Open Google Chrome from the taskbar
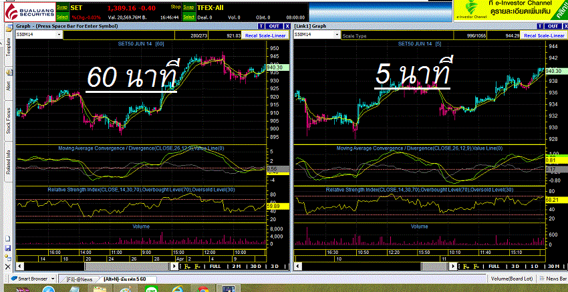This screenshot has width=568, height=292. [x=203, y=289]
